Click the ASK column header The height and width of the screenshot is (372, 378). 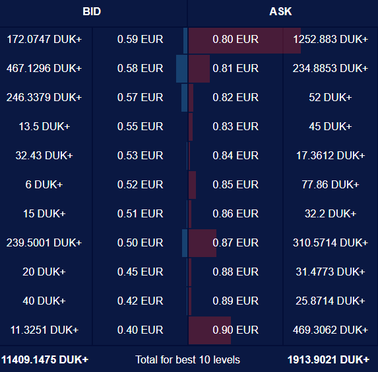tap(280, 11)
